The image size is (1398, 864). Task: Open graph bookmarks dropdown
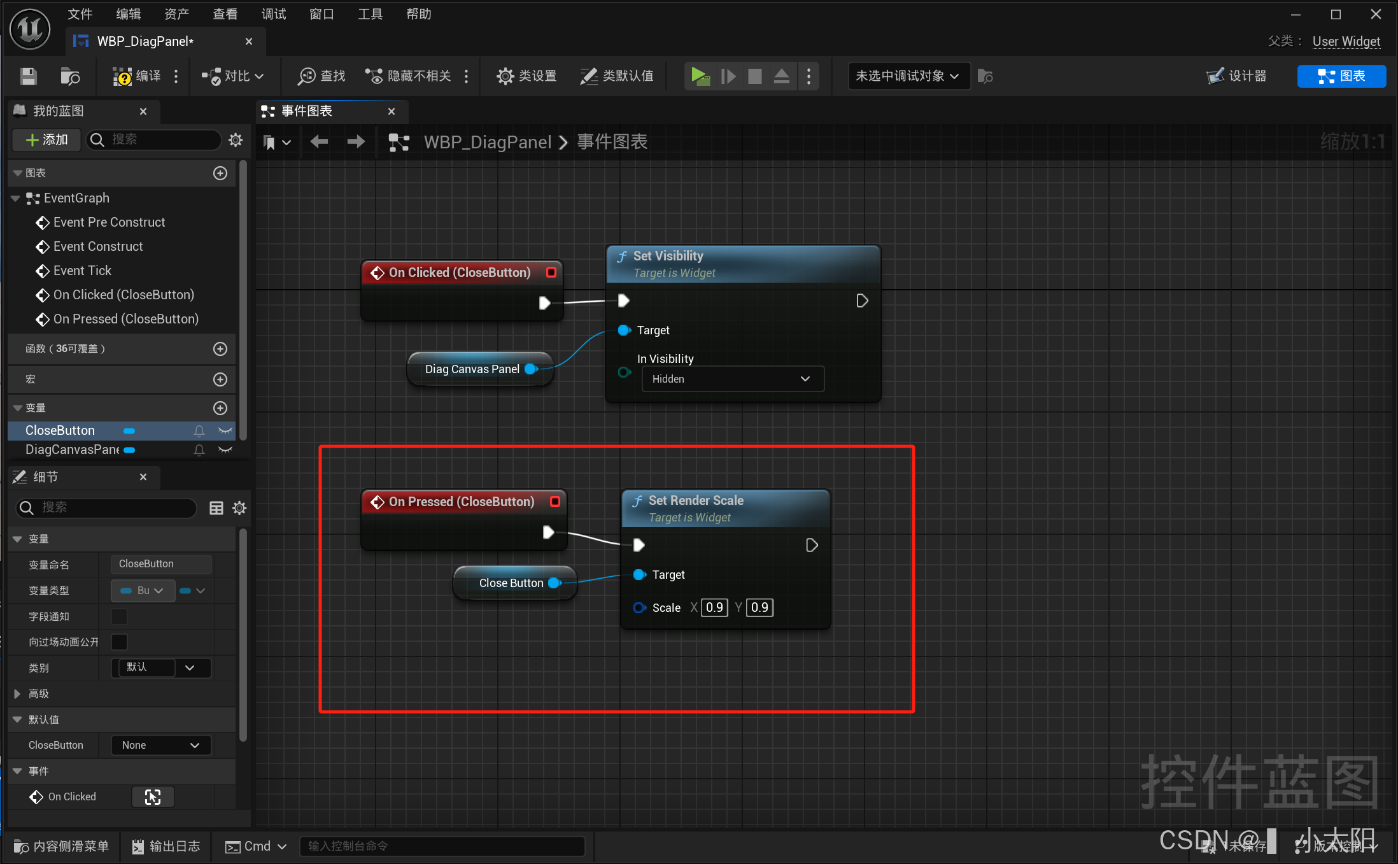pos(277,142)
